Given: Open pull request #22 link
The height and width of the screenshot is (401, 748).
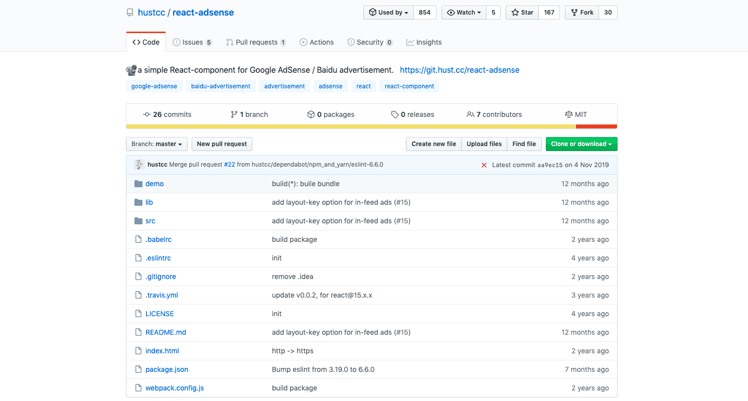Looking at the screenshot, I should point(230,165).
